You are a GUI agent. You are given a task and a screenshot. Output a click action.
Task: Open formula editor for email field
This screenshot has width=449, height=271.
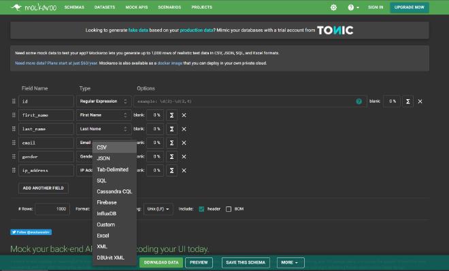point(171,143)
